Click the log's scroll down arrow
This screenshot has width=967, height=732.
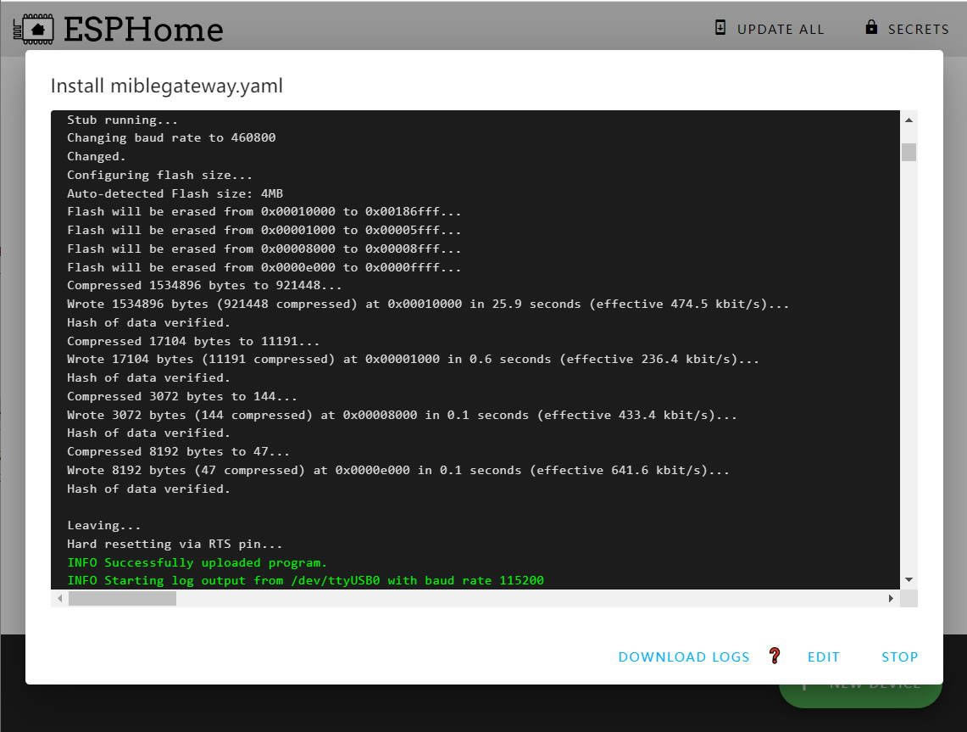(909, 579)
